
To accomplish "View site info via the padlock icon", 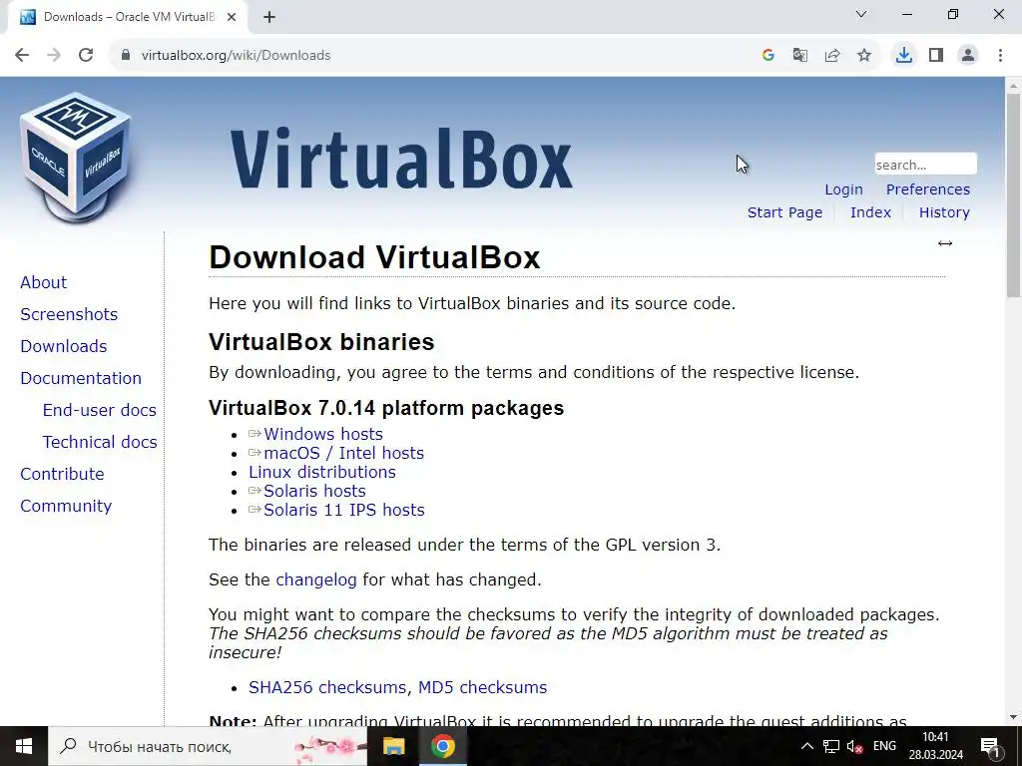I will 126,56.
